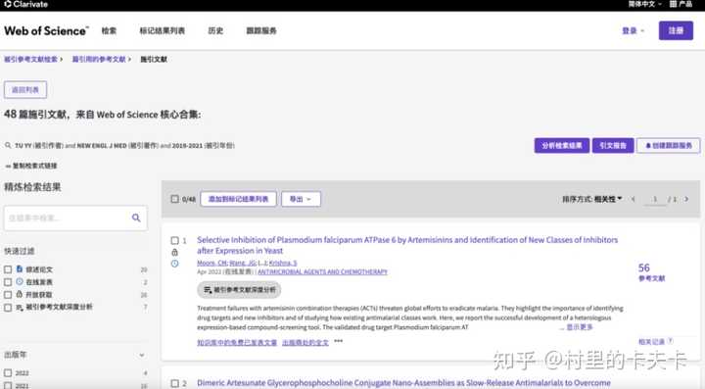Click the early access clock icon on result 1
705x389 pixels.
[x=174, y=264]
